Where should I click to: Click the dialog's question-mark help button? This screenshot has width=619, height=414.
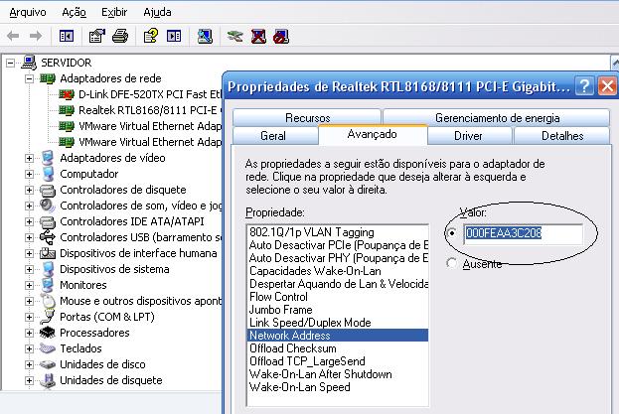point(584,86)
